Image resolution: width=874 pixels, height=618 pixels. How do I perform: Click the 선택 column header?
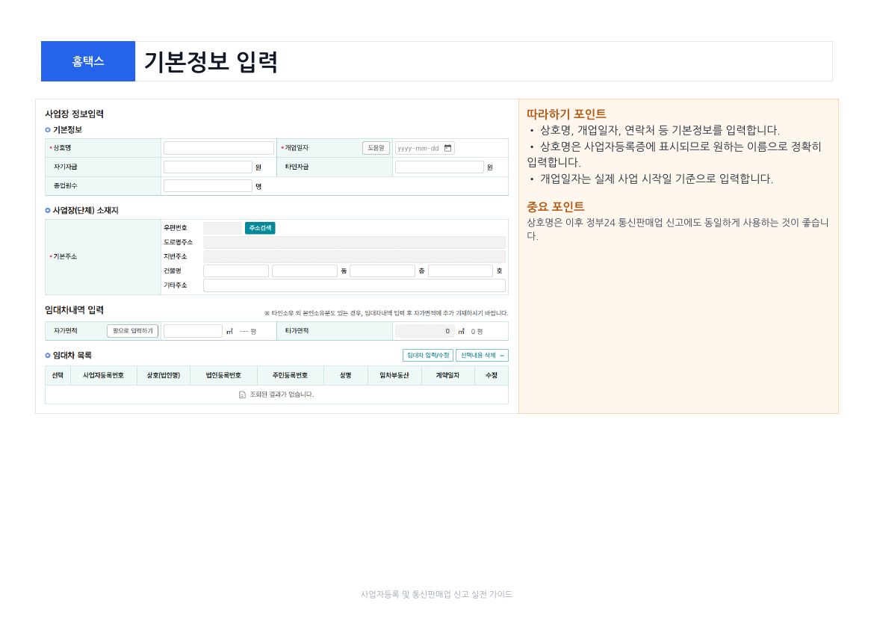(x=58, y=375)
